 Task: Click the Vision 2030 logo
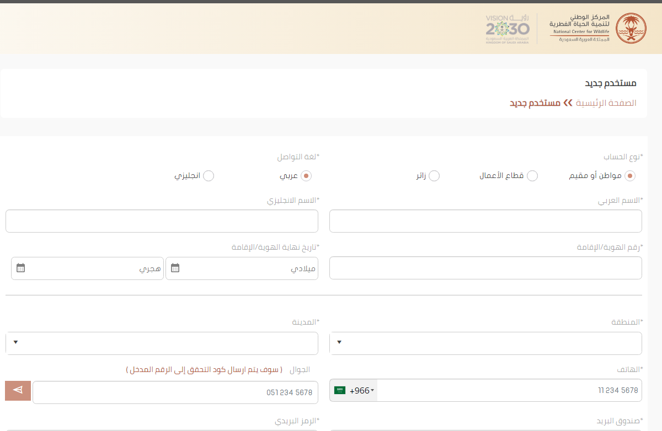(x=507, y=28)
